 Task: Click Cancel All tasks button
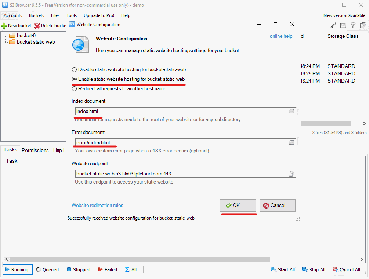click(x=346, y=269)
